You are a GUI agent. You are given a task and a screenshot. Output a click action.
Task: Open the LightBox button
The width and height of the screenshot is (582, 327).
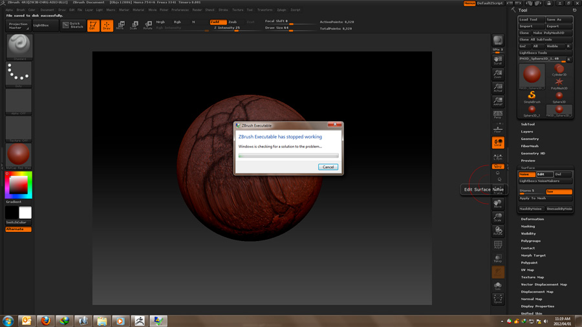point(45,25)
